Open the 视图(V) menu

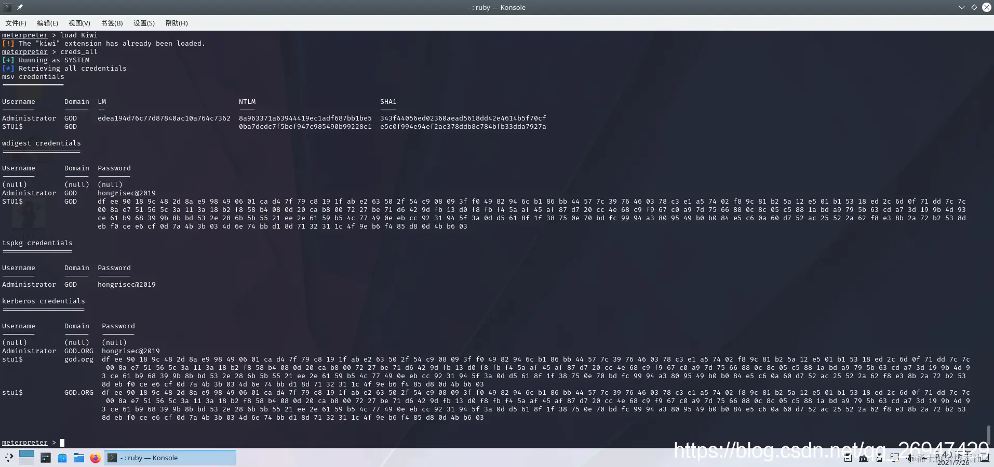(x=79, y=23)
